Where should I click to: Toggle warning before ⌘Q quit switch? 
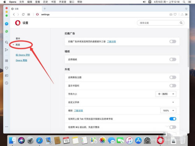(x=173, y=127)
